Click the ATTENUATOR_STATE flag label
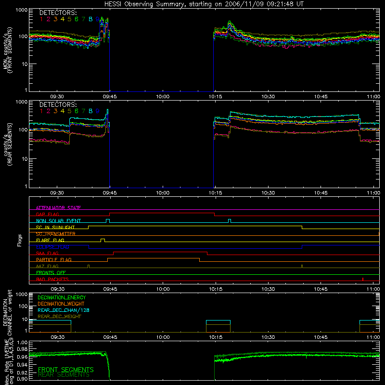 (x=58, y=208)
